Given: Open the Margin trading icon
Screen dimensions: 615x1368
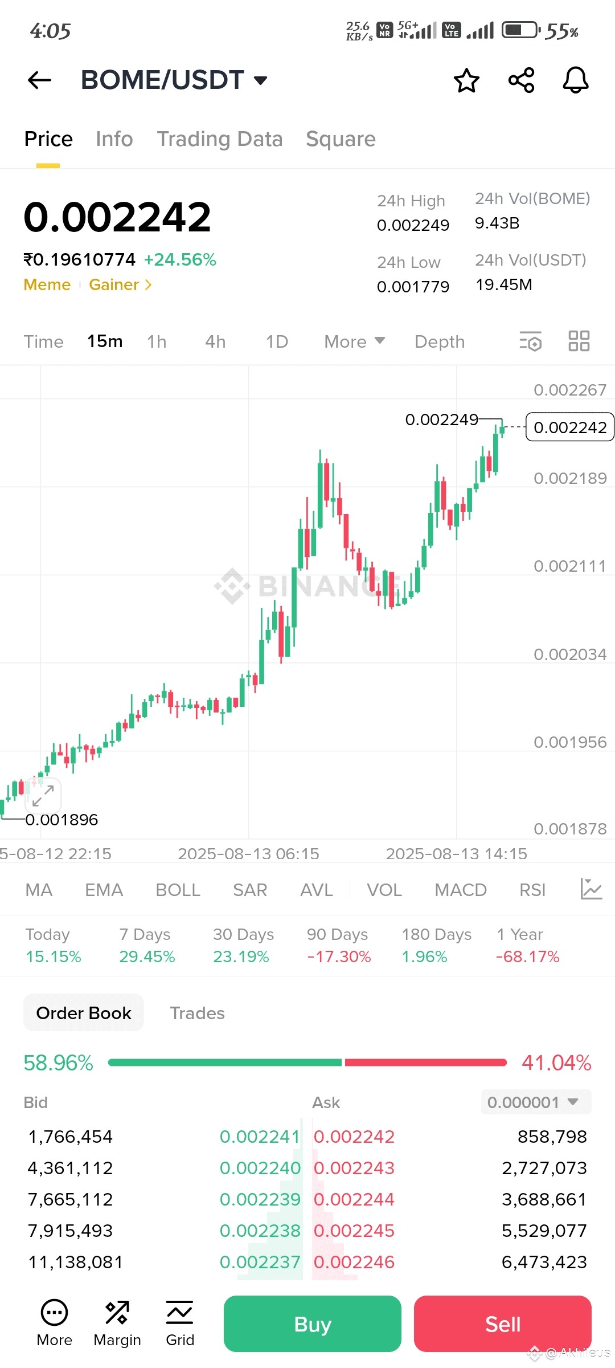Looking at the screenshot, I should click(x=117, y=1324).
